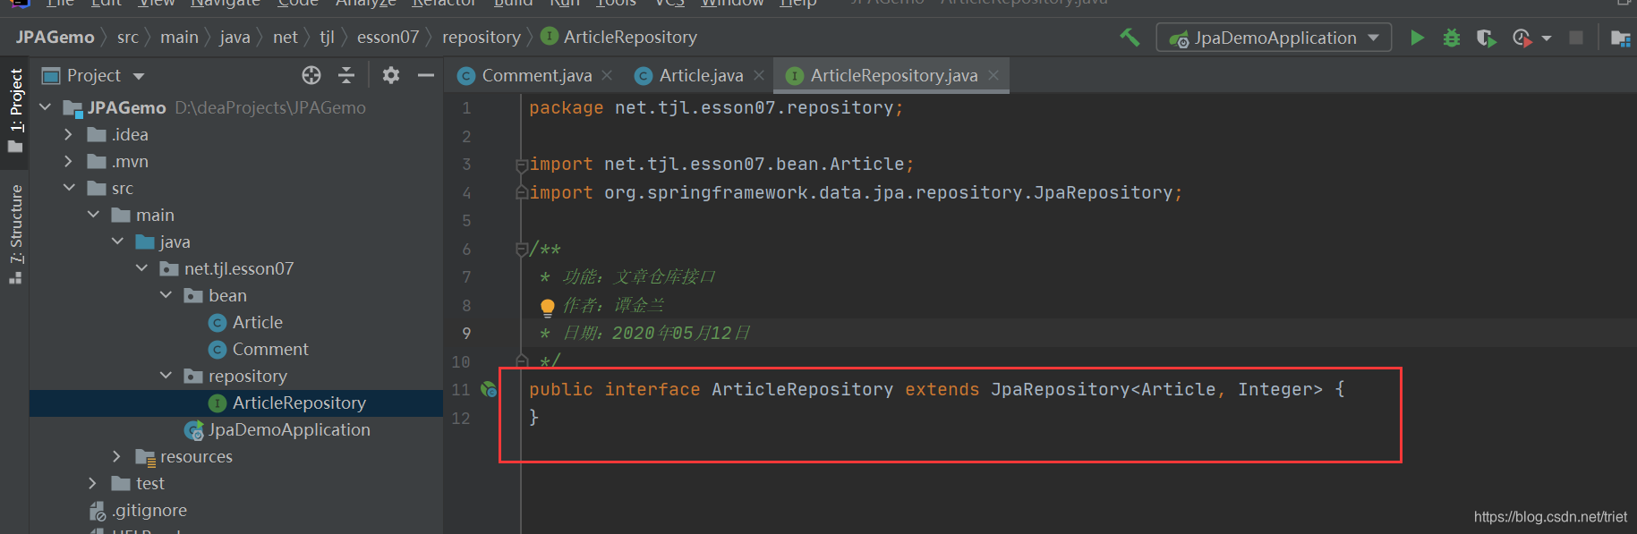Screen dimensions: 1637x534
Task: Run JpaDemoApplication with green play button
Action: [x=1417, y=38]
